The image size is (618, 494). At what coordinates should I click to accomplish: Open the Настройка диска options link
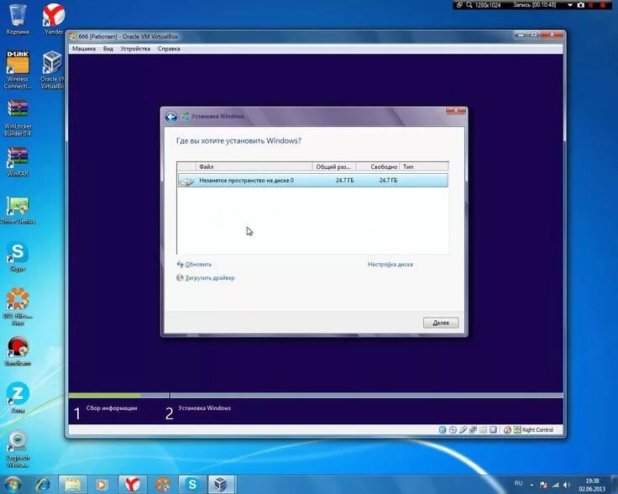pos(390,265)
